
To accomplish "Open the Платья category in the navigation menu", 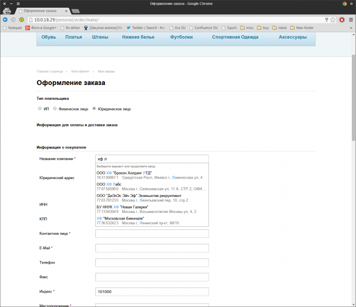I will click(x=74, y=37).
